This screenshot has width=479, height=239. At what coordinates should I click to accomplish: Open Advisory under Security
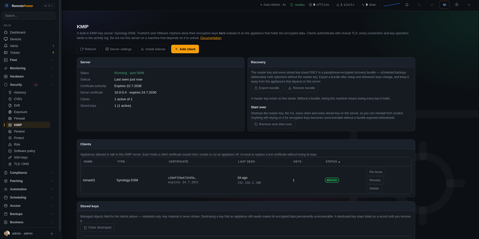pyautogui.click(x=28, y=92)
